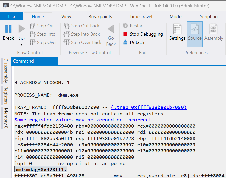This screenshot has height=178, width=226.
Task: Click the Detach eject icon
Action: tap(125, 42)
